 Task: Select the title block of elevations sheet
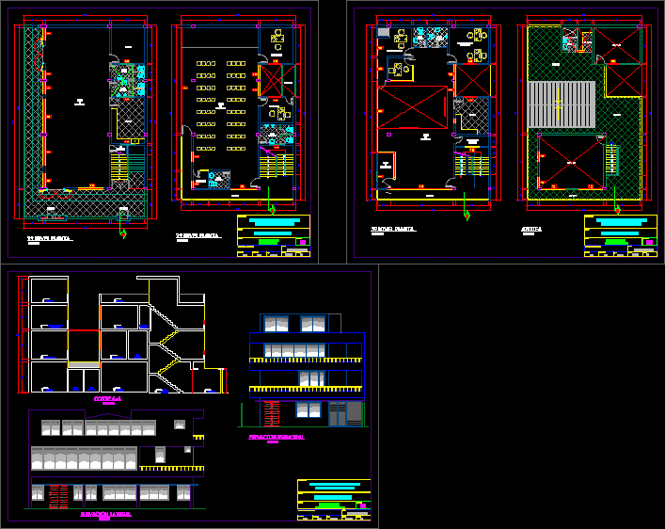334,499
